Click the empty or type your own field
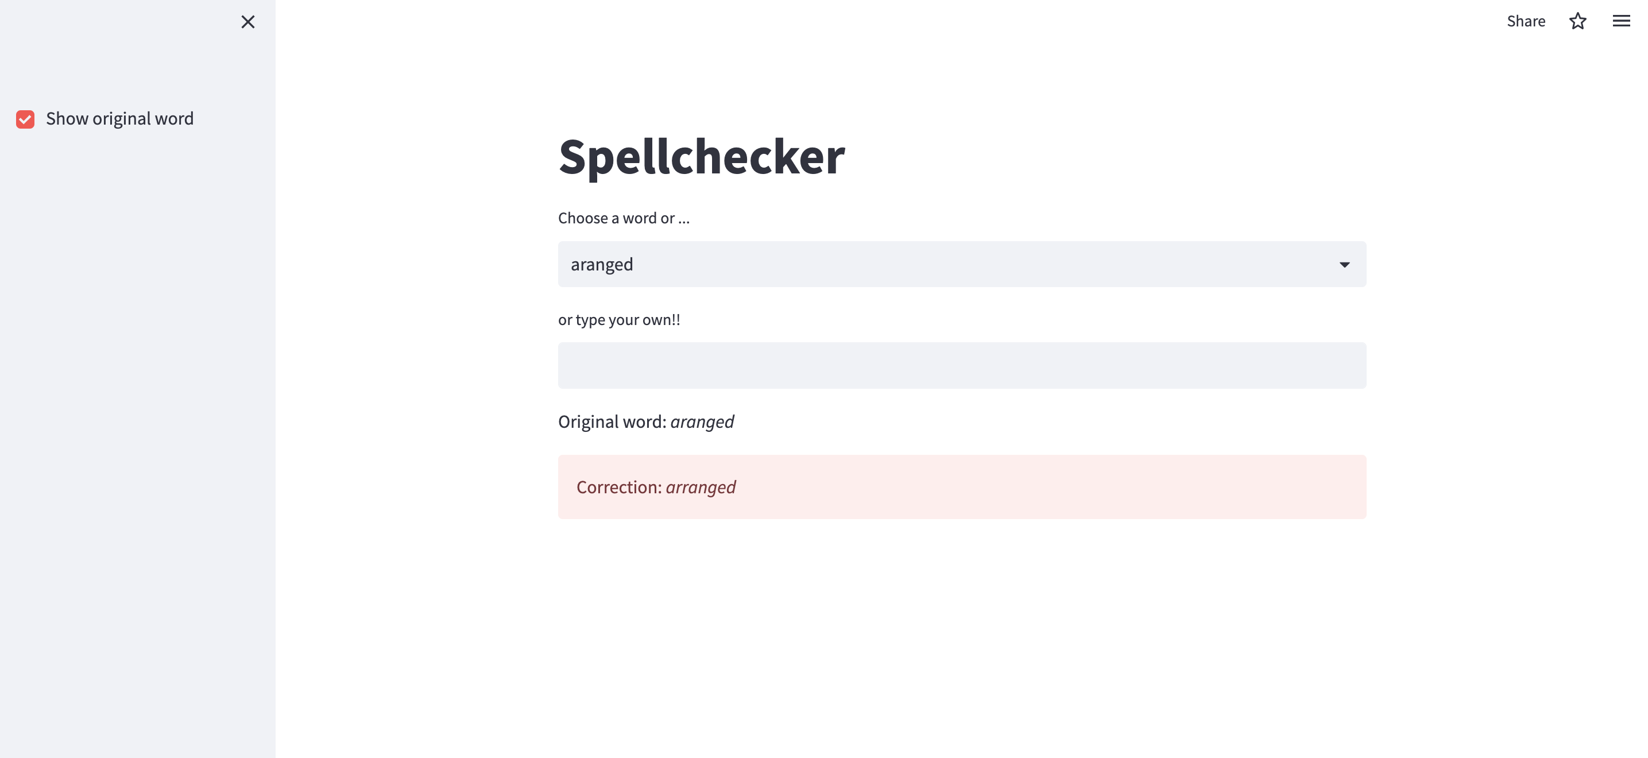Screen dimensions: 1648x758 (x=962, y=365)
